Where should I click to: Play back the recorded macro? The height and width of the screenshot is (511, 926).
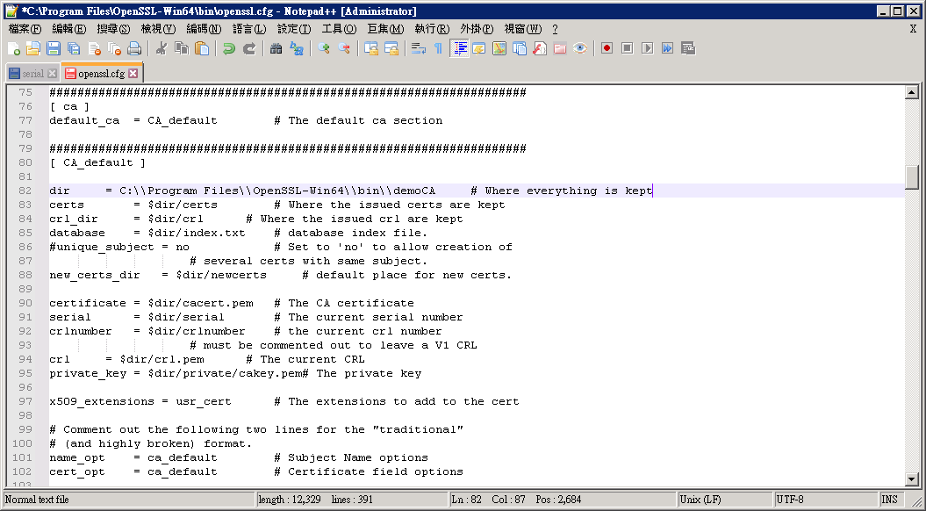tap(647, 49)
